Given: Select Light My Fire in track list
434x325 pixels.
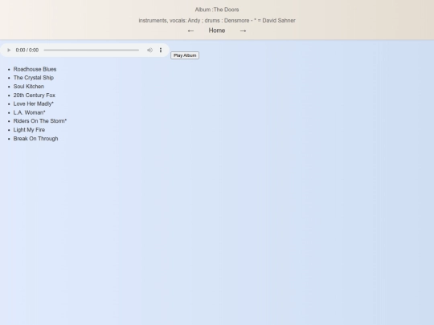Looking at the screenshot, I should tap(29, 130).
